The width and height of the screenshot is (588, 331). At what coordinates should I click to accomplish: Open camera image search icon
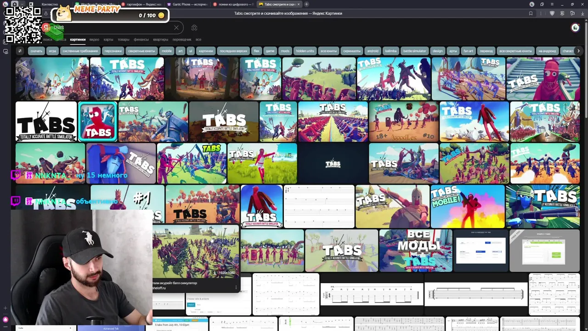[194, 28]
